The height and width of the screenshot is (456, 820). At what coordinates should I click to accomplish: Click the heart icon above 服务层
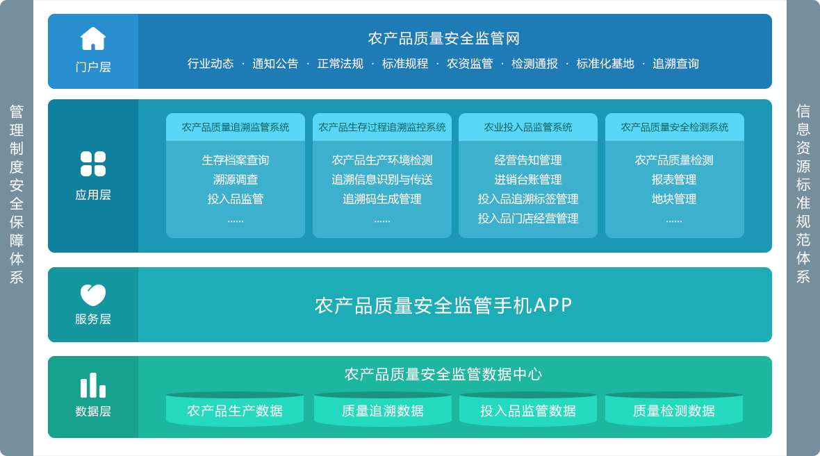[x=93, y=295]
